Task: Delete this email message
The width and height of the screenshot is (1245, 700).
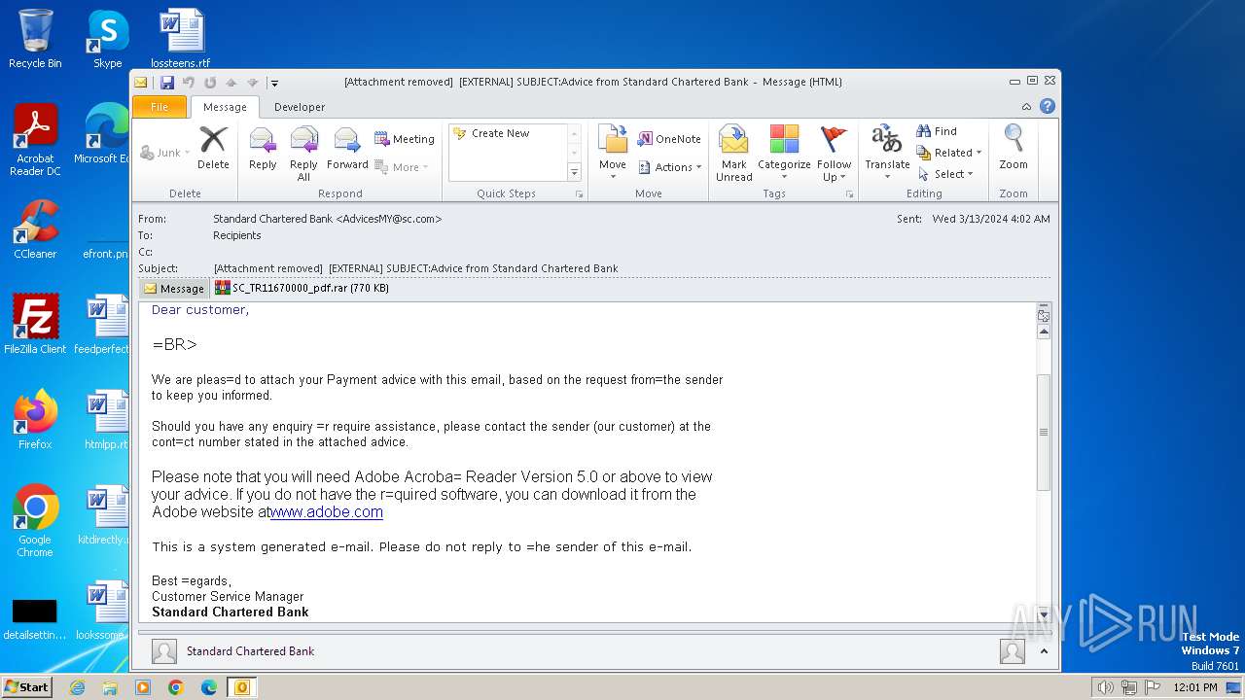Action: [x=213, y=149]
